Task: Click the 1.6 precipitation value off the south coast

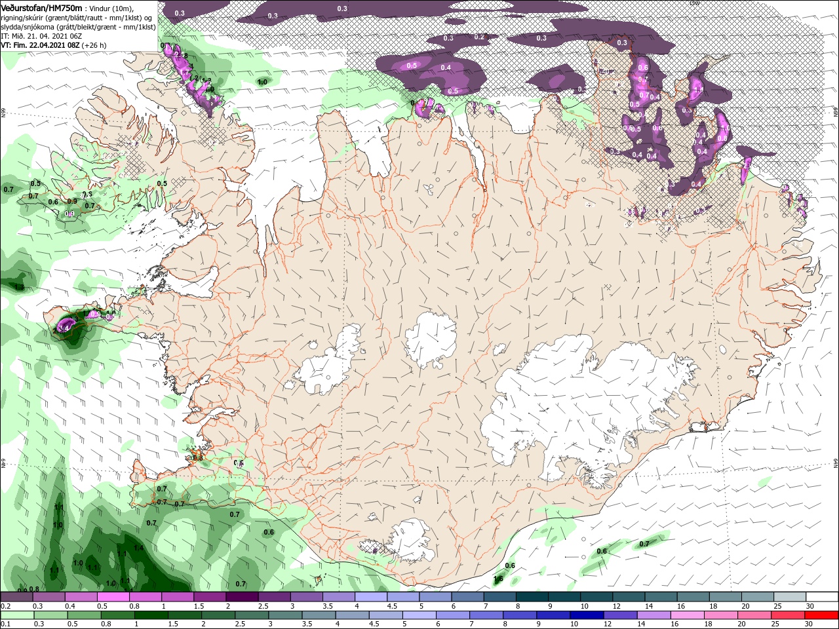Action: click(498, 579)
